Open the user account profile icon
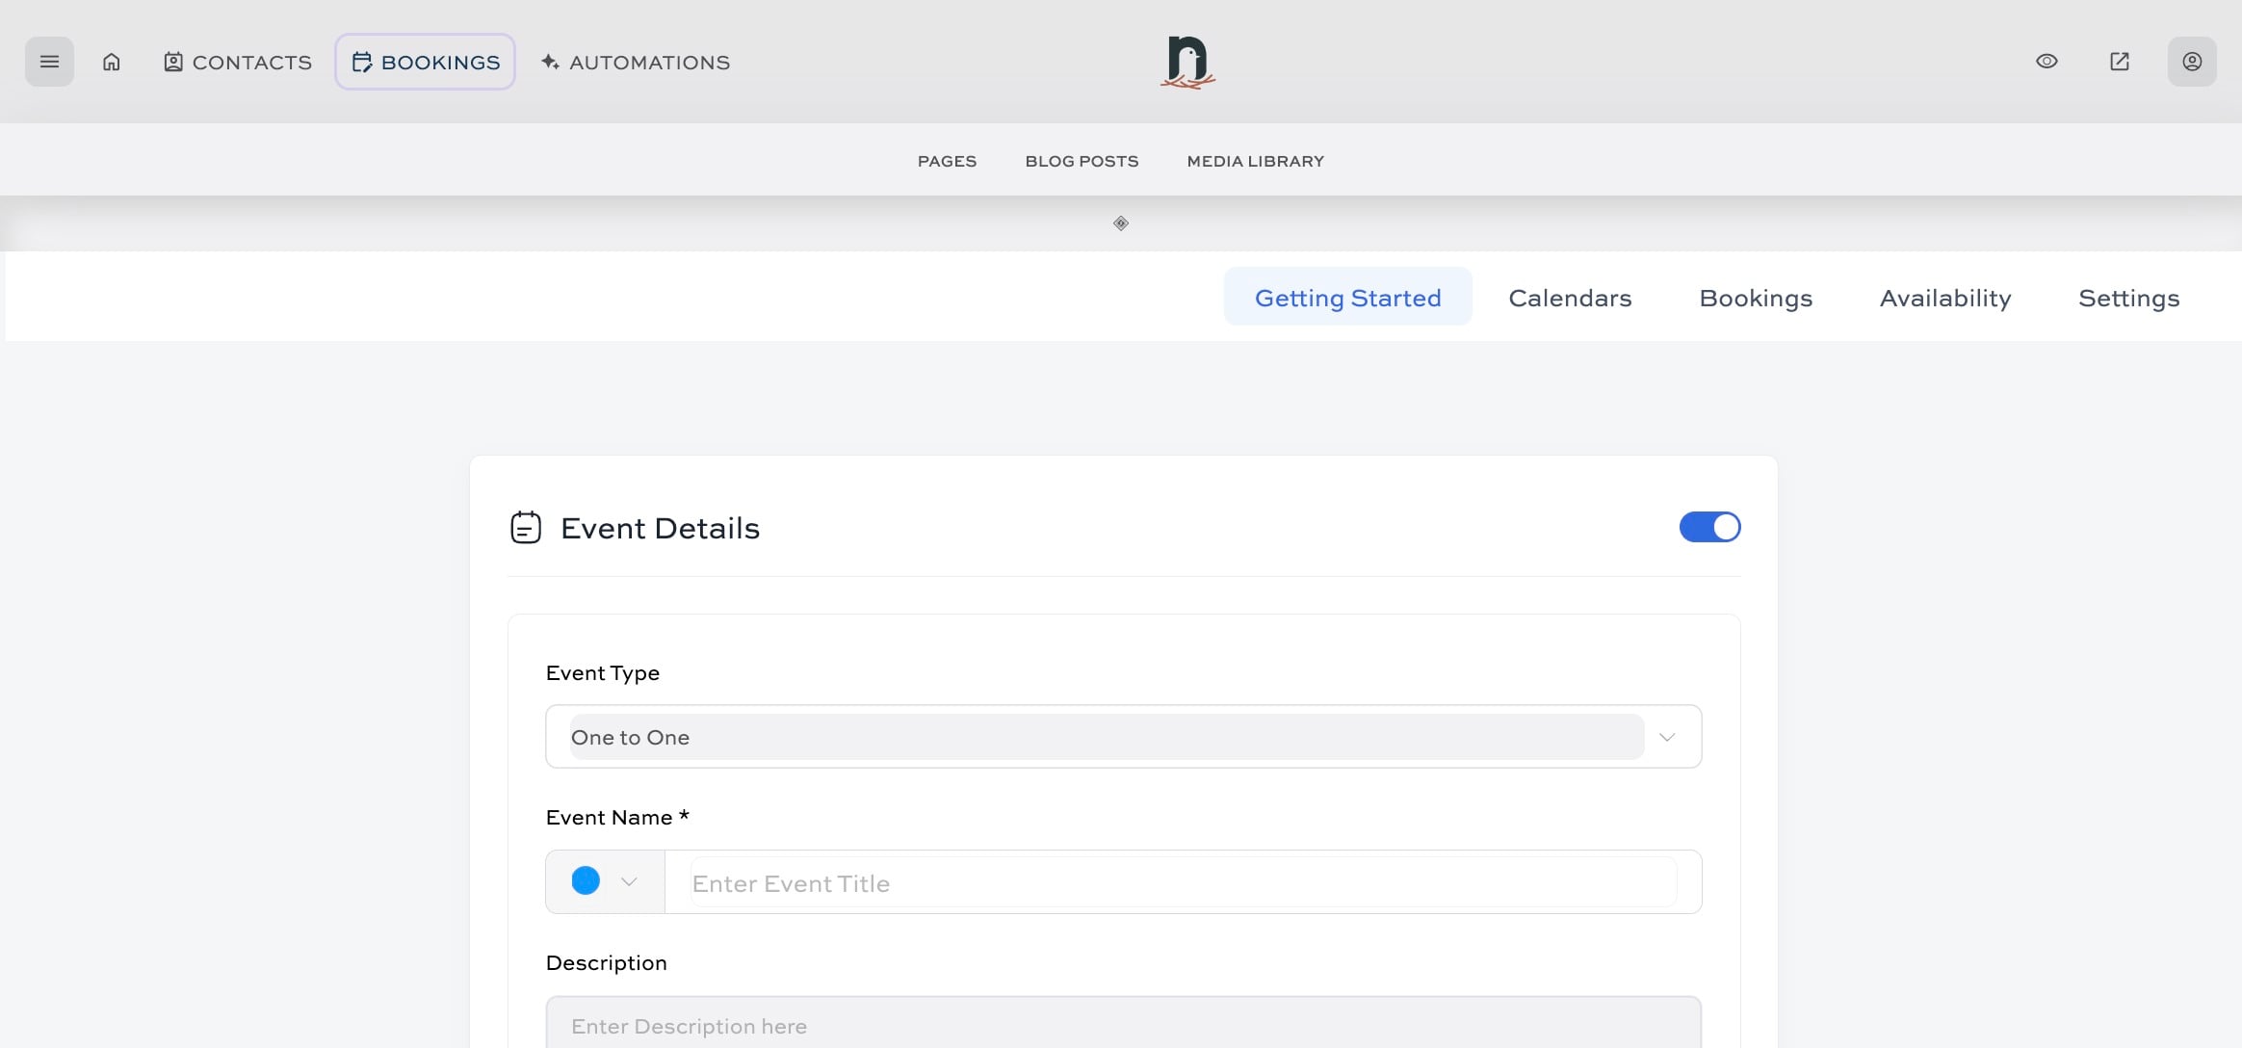The width and height of the screenshot is (2242, 1048). point(2191,62)
